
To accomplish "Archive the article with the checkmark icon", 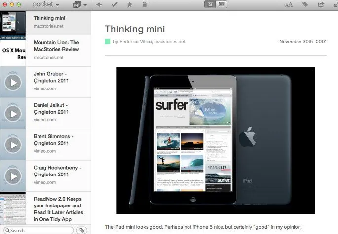I will click(114, 4).
